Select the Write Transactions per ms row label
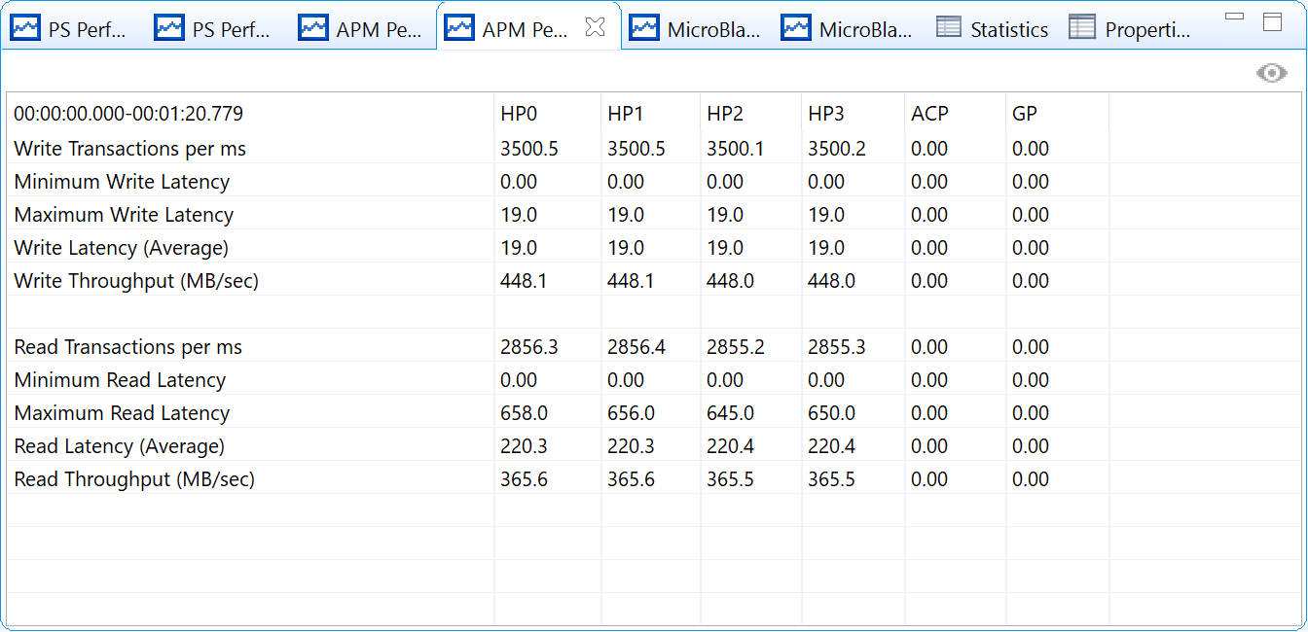This screenshot has width=1308, height=632. [x=130, y=149]
